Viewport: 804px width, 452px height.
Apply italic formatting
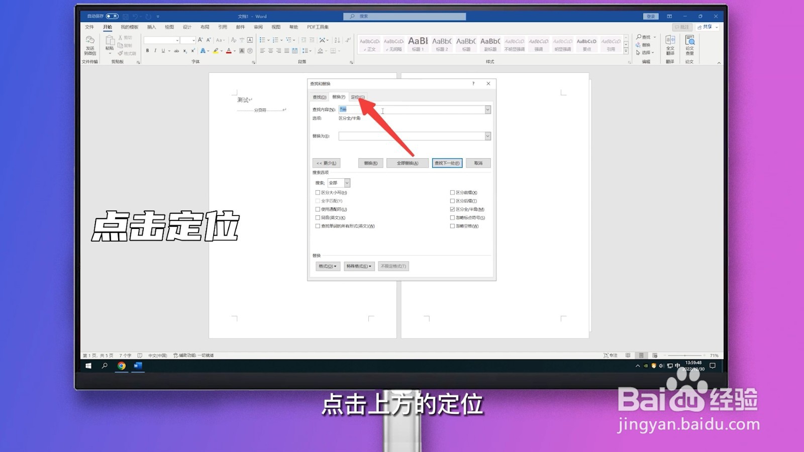(x=155, y=51)
